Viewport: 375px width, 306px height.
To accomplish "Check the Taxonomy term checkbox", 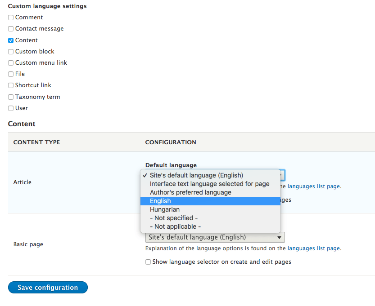I will pos(11,97).
